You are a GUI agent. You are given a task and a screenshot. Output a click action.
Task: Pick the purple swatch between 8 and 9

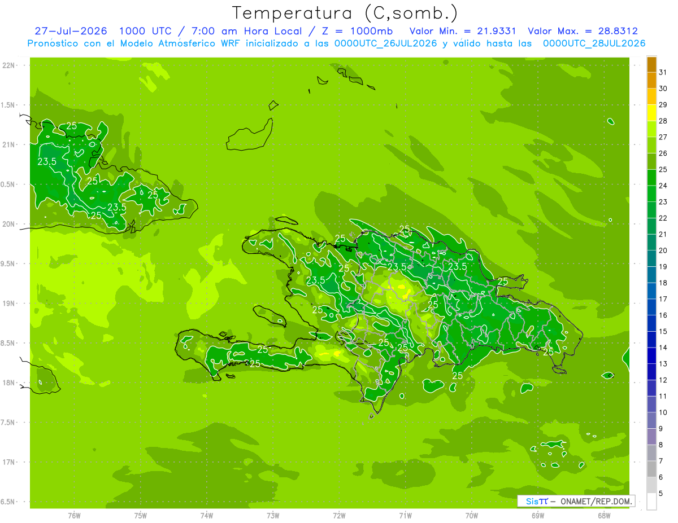coord(651,436)
